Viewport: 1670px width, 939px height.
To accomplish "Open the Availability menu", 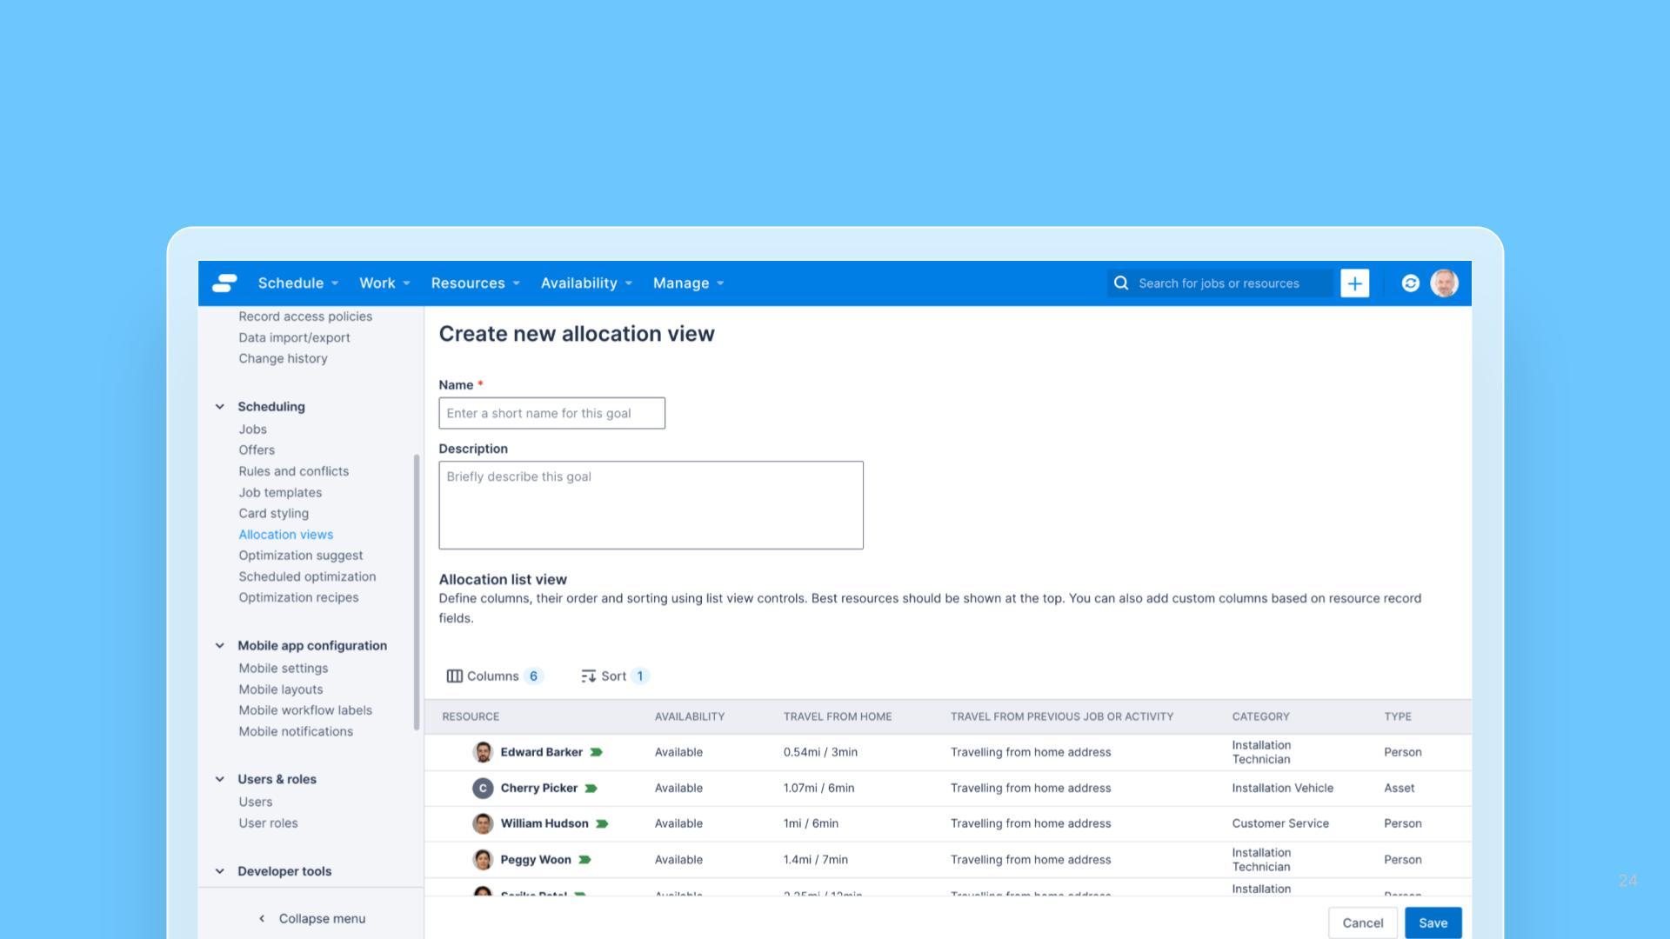I will click(586, 283).
